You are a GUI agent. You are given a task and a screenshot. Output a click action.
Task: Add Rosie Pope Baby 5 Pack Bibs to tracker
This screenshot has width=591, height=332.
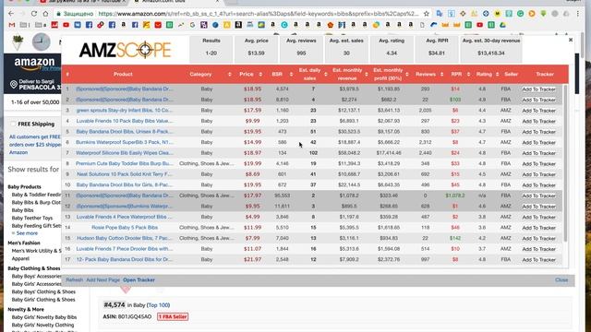click(539, 228)
